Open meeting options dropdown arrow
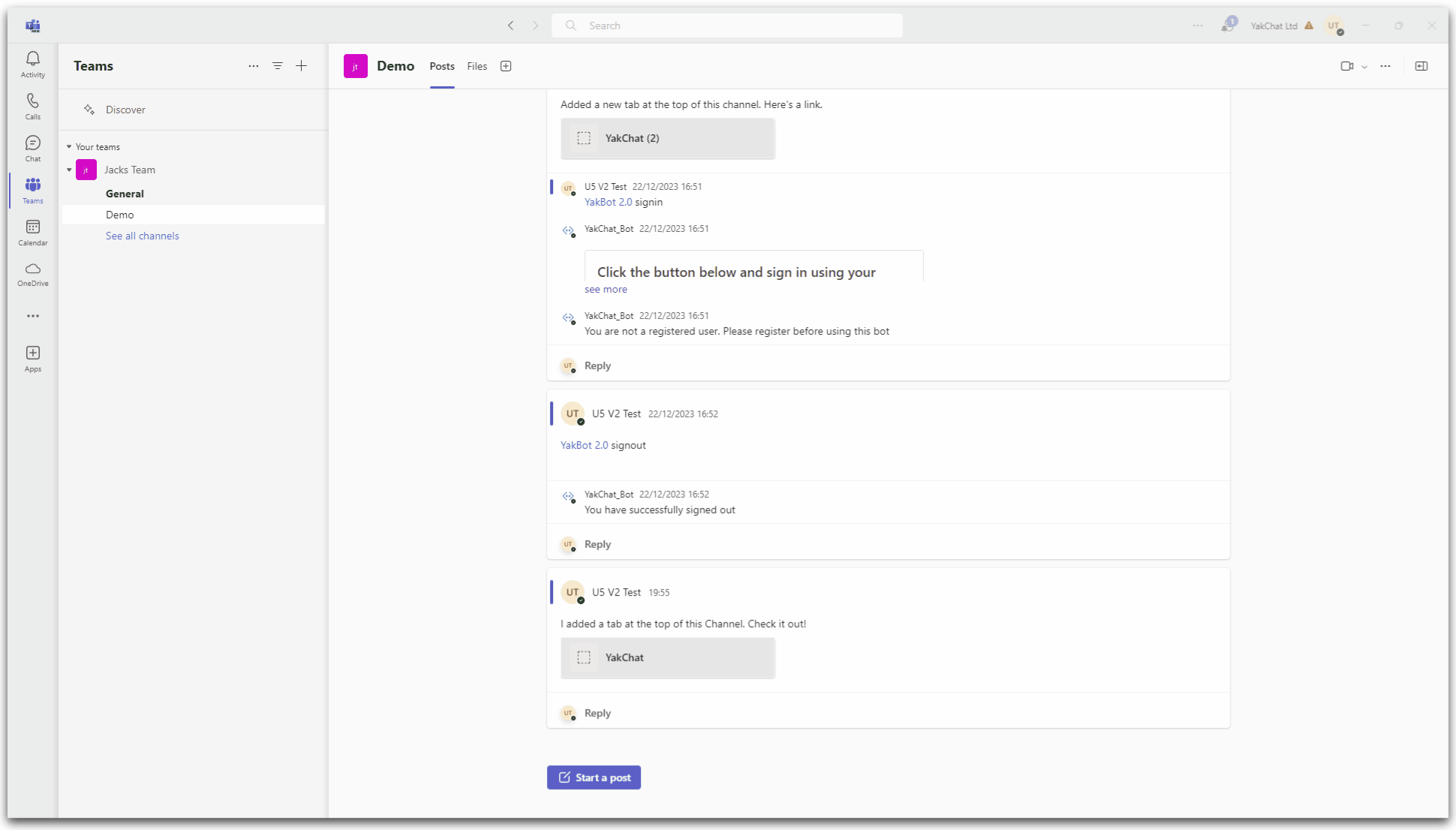The width and height of the screenshot is (1456, 830). 1364,67
